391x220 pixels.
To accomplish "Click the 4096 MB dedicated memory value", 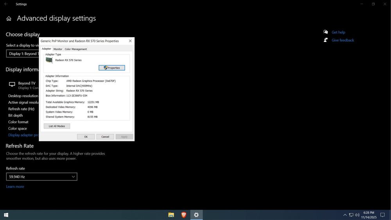I will 93,107.
